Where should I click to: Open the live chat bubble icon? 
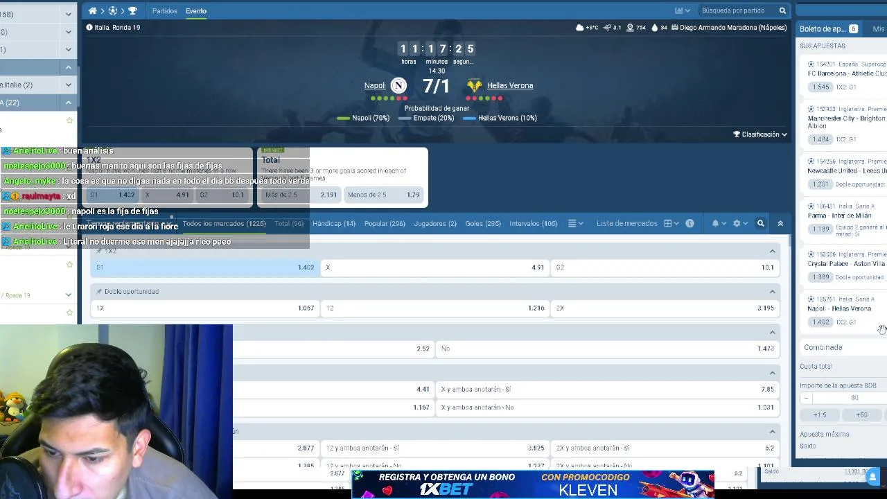tap(872, 476)
